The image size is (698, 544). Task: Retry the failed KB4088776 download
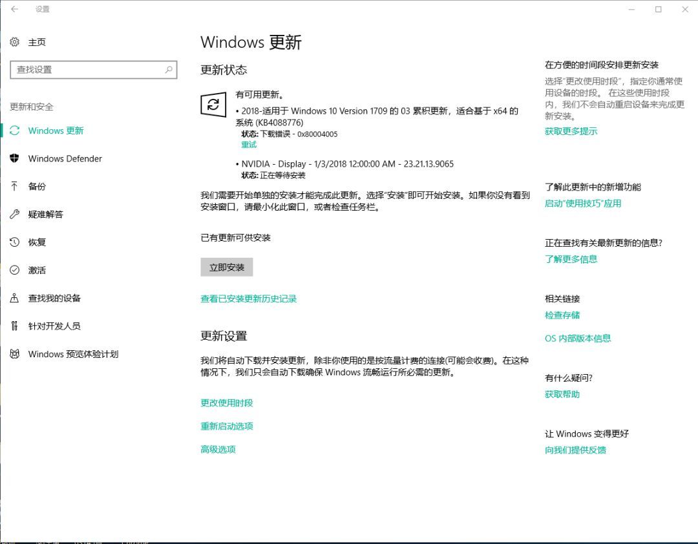tap(249, 144)
